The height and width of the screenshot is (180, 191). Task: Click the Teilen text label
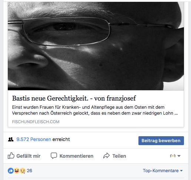coord(119,156)
